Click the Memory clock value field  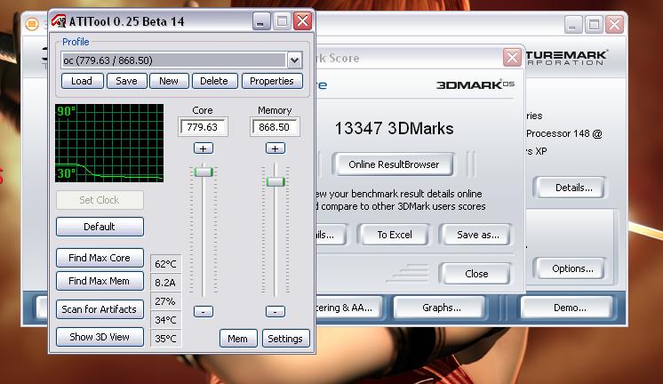click(275, 127)
